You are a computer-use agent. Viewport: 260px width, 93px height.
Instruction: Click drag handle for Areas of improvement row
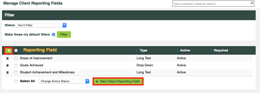tap(7, 58)
